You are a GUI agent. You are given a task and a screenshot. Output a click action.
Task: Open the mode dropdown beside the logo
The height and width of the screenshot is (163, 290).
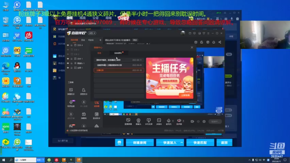tap(92, 33)
